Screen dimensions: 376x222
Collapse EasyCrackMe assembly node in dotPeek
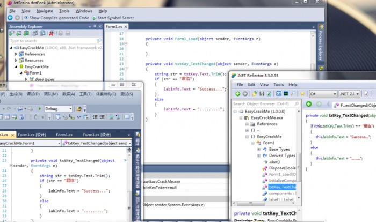(x=11, y=48)
